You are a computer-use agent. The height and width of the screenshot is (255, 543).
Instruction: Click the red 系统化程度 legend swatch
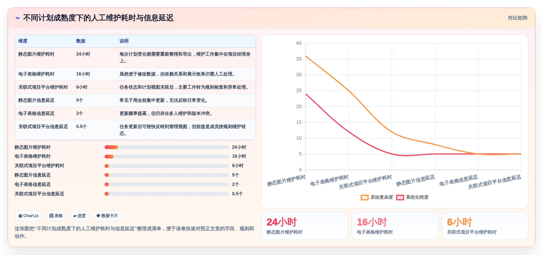(400, 197)
